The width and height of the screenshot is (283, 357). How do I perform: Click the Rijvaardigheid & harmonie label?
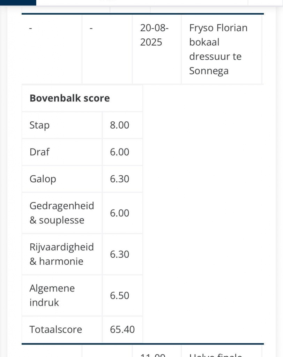[62, 254]
